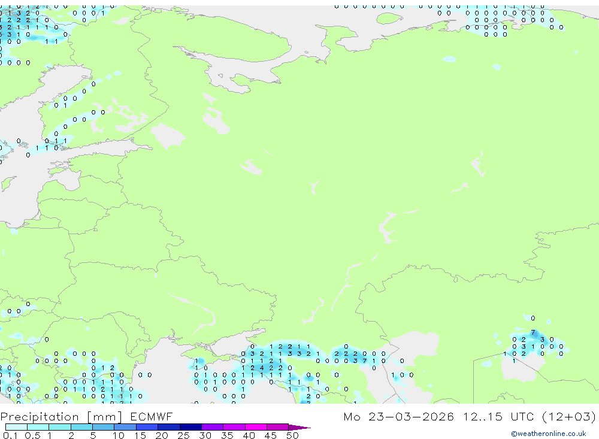
Task: Click the 'Mo 23-03-2026 12..15 UTC (12+03)' label
Action: point(470,416)
